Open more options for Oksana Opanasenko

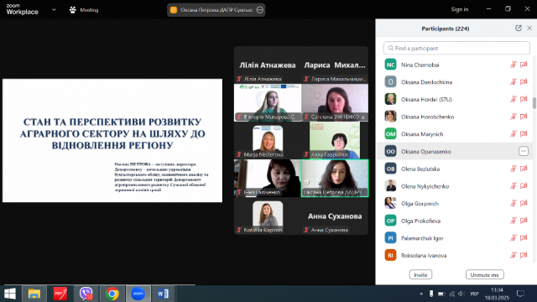[x=524, y=151]
